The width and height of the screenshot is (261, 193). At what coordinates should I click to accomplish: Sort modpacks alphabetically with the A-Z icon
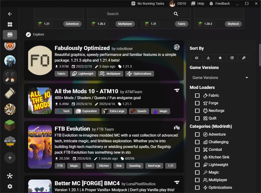[x=197, y=58]
